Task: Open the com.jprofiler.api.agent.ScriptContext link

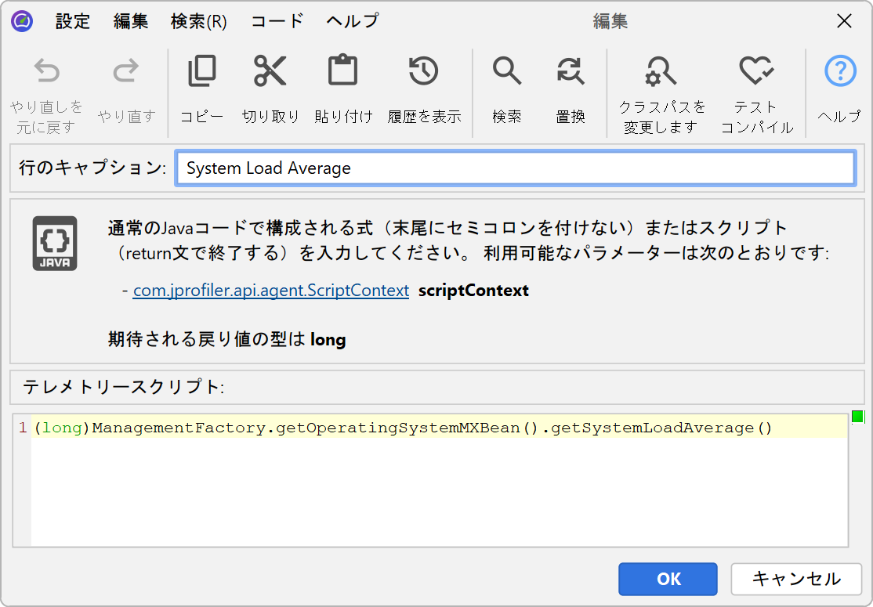Action: point(270,291)
